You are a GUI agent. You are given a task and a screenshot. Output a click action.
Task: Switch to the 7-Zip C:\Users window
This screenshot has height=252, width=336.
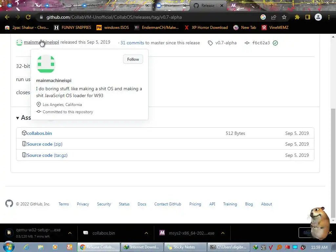pos(229,247)
